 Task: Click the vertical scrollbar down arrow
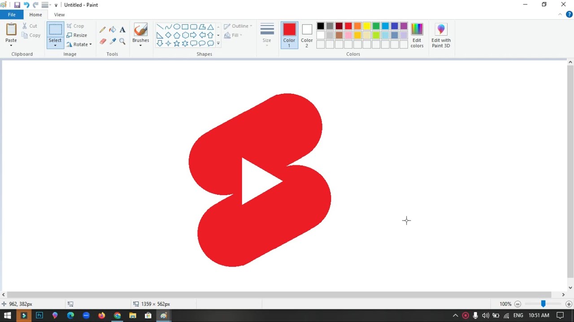[570, 288]
